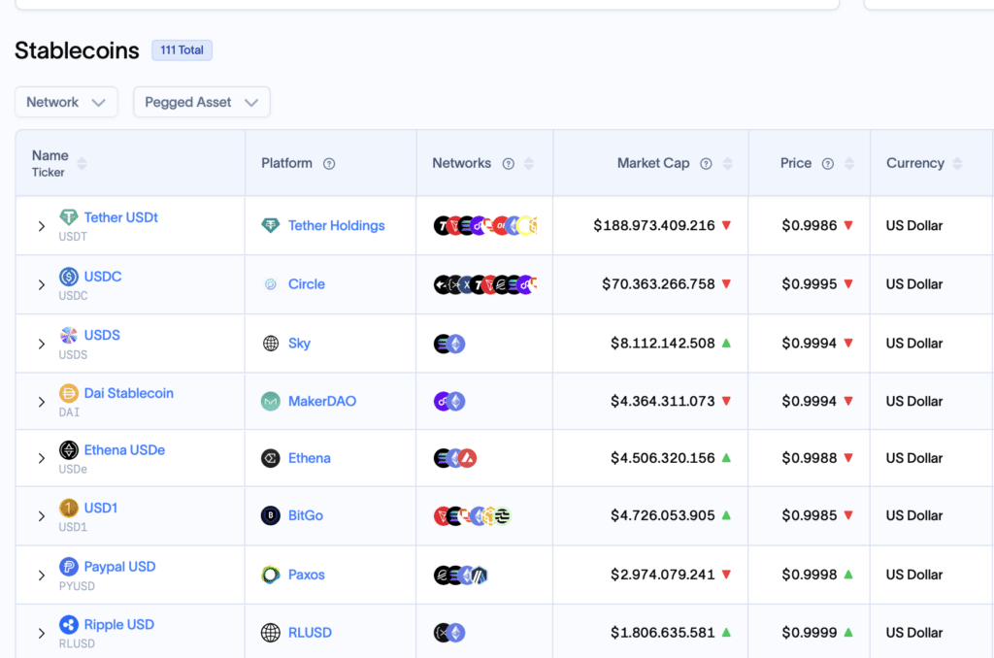Viewport: 994px width, 658px height.
Task: Open the USD1 coin name link
Action: pyautogui.click(x=101, y=508)
